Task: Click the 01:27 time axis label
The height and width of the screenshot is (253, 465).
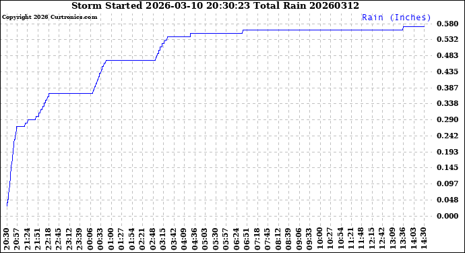Action: pyautogui.click(x=121, y=239)
